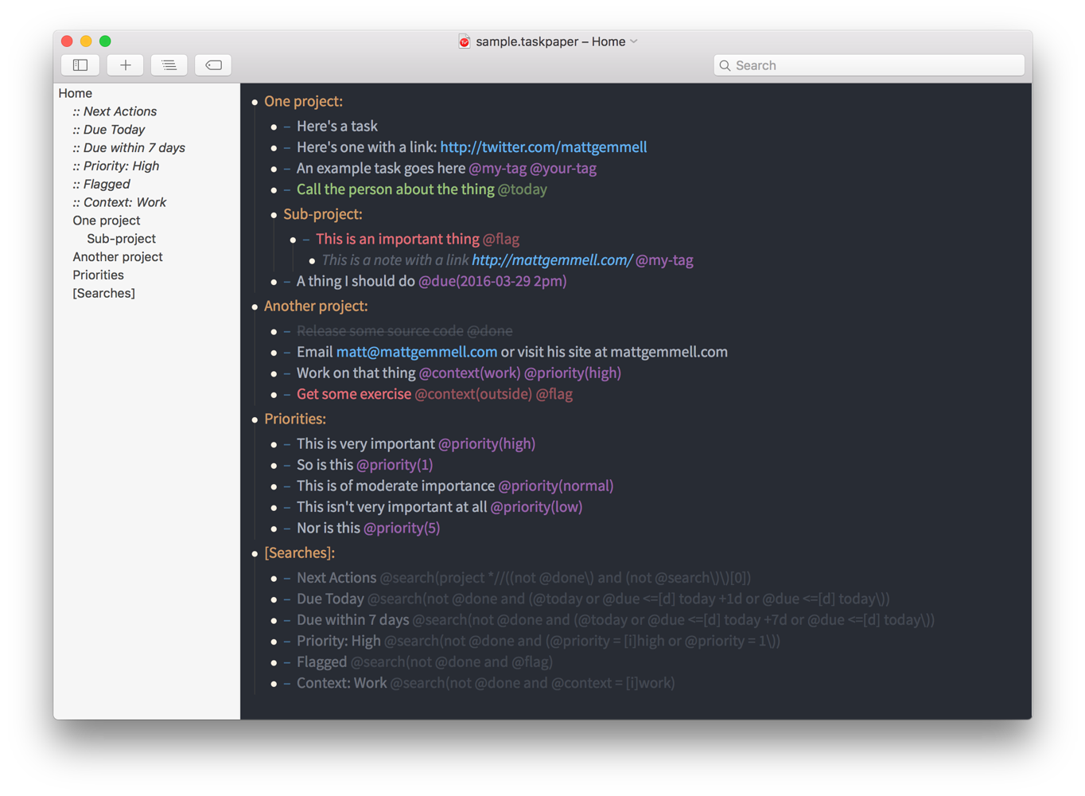
Task: Collapse "Sub-project:" using its bullet handle
Action: coord(274,214)
